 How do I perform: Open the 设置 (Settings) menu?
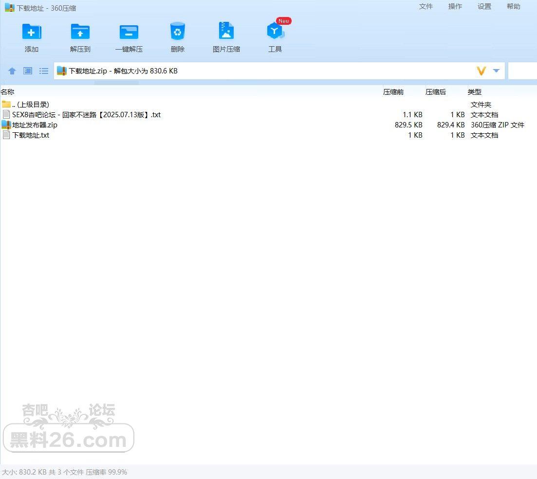click(x=484, y=7)
